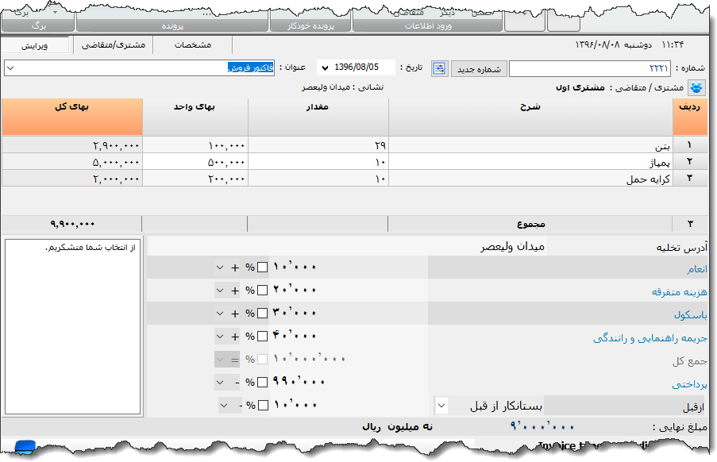Screen dimensions: 717x462
Task: Enable the percentage checkbox for انعام
Action: click(263, 267)
